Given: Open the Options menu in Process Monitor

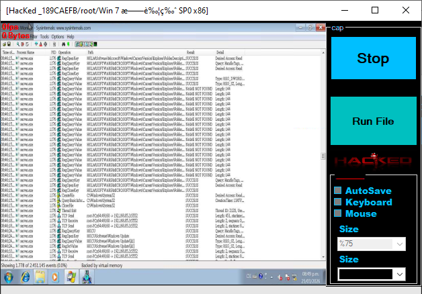Looking at the screenshot, I should 58,37.
